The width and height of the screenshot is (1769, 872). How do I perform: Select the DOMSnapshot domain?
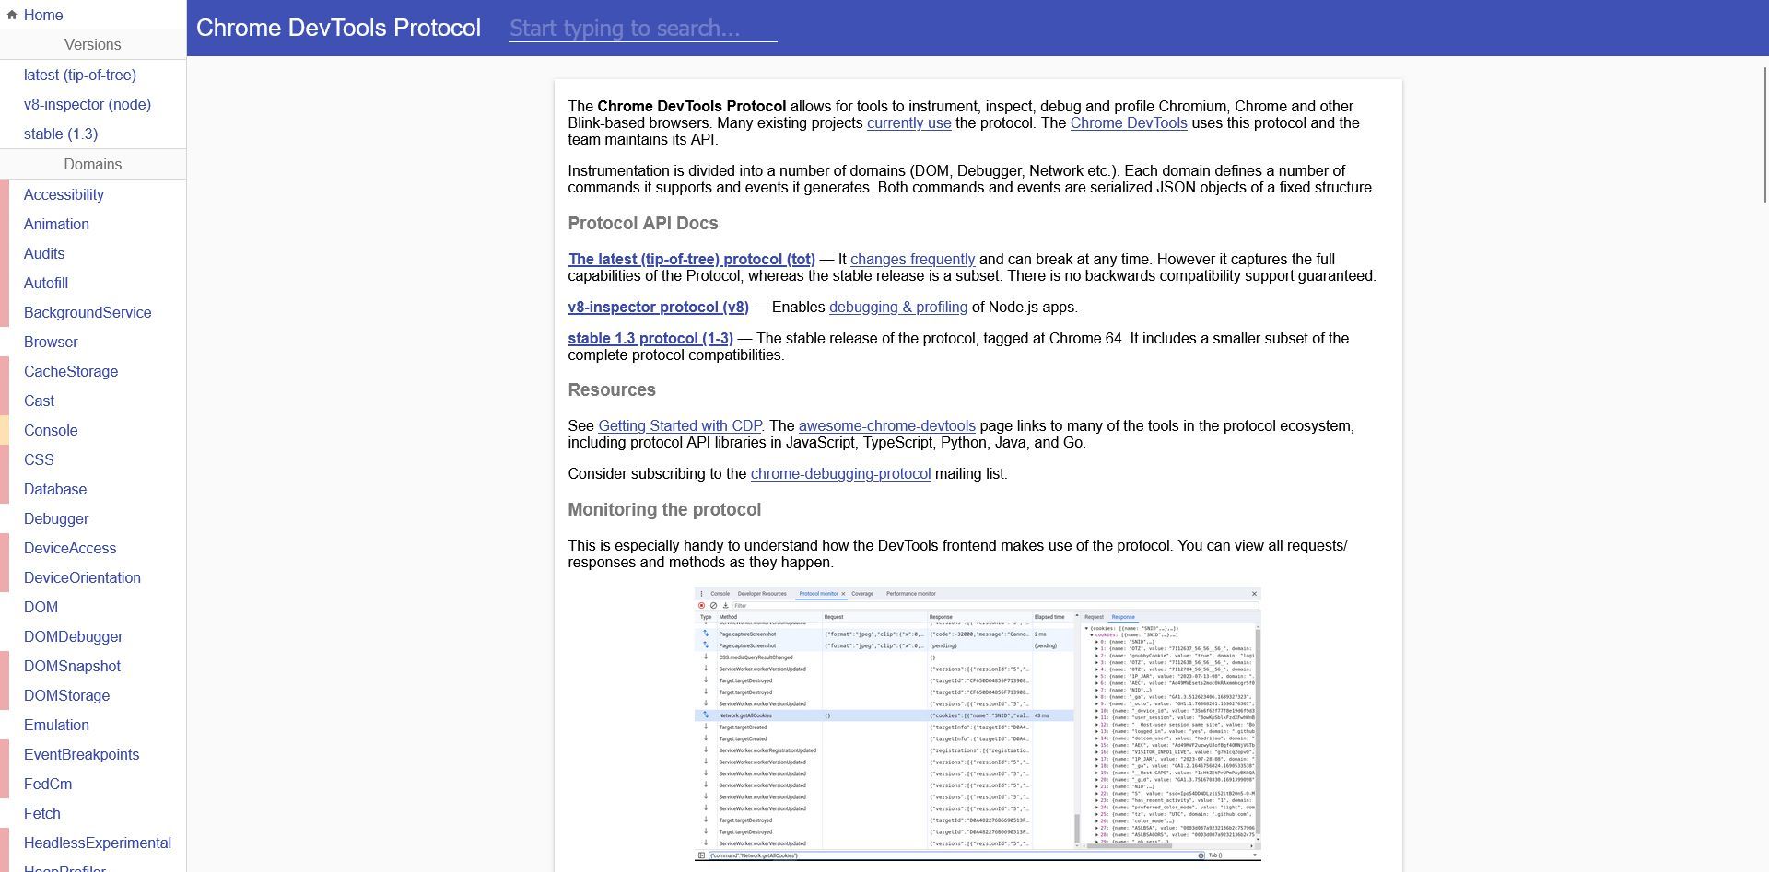coord(73,666)
